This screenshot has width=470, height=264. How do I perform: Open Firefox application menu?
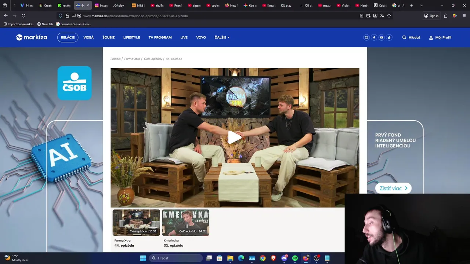pyautogui.click(x=464, y=16)
